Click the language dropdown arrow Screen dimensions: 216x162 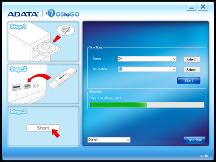128,140
